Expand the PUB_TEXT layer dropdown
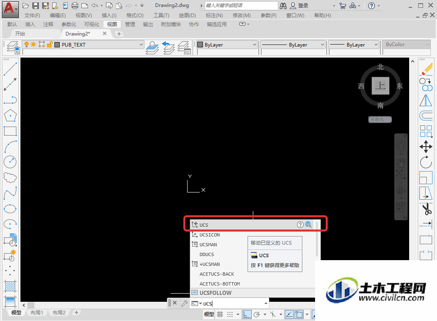 (141, 45)
